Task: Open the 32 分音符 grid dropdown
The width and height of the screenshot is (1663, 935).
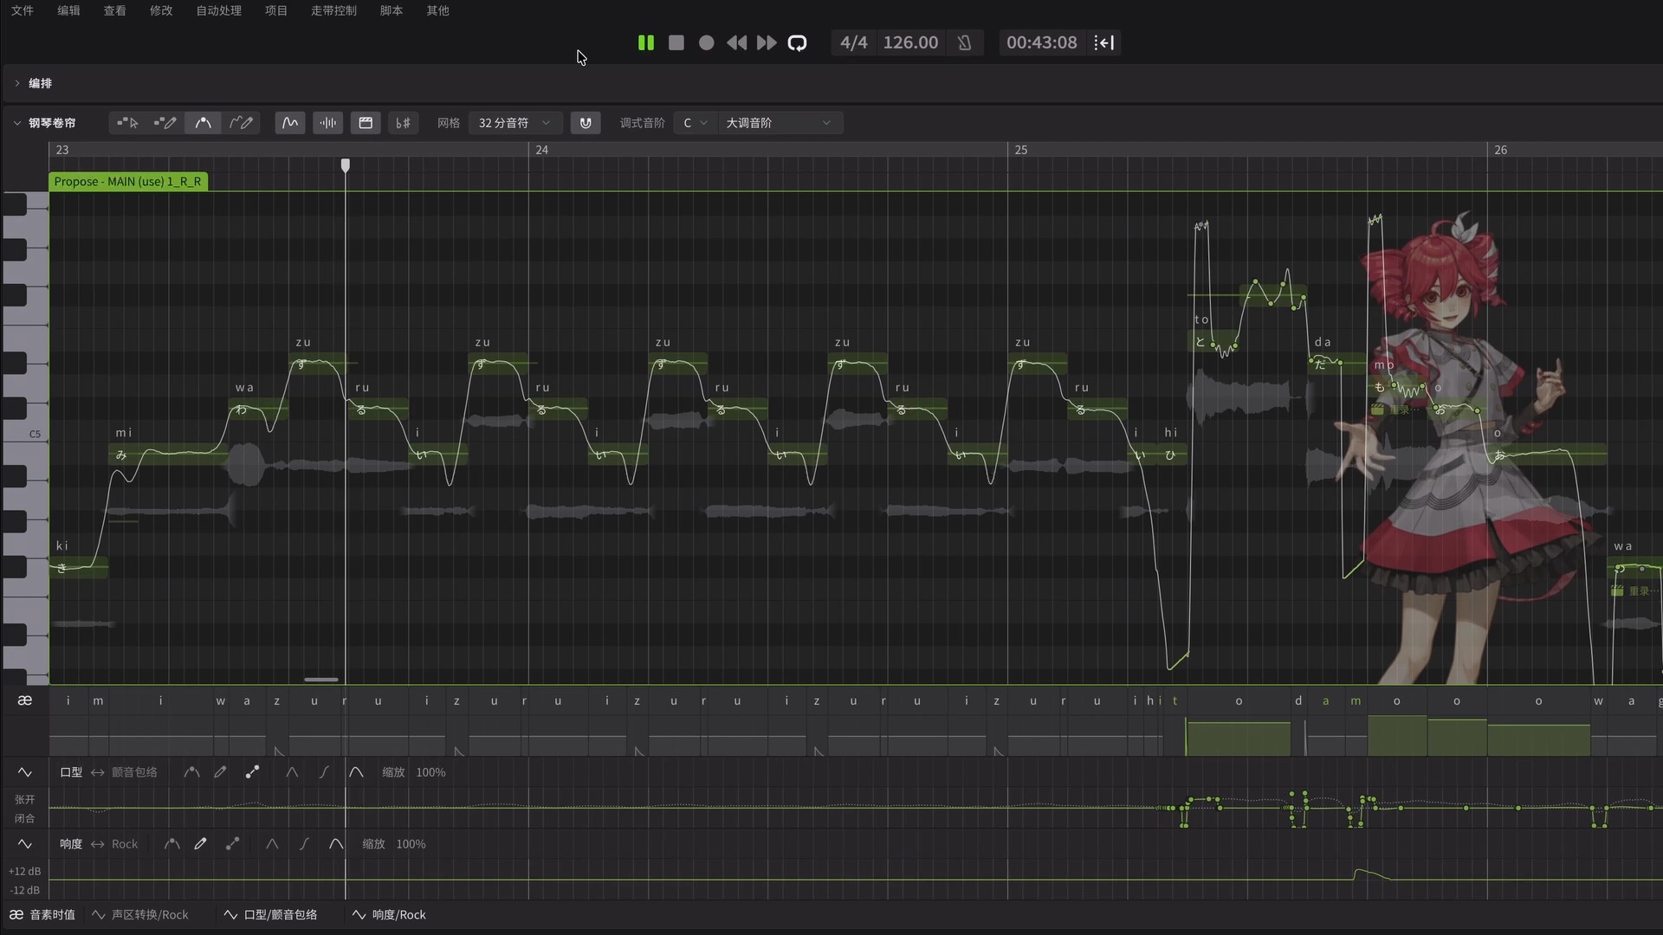Action: [x=514, y=123]
